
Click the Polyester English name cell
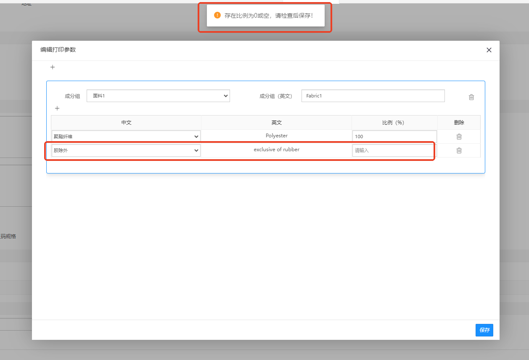coord(276,136)
